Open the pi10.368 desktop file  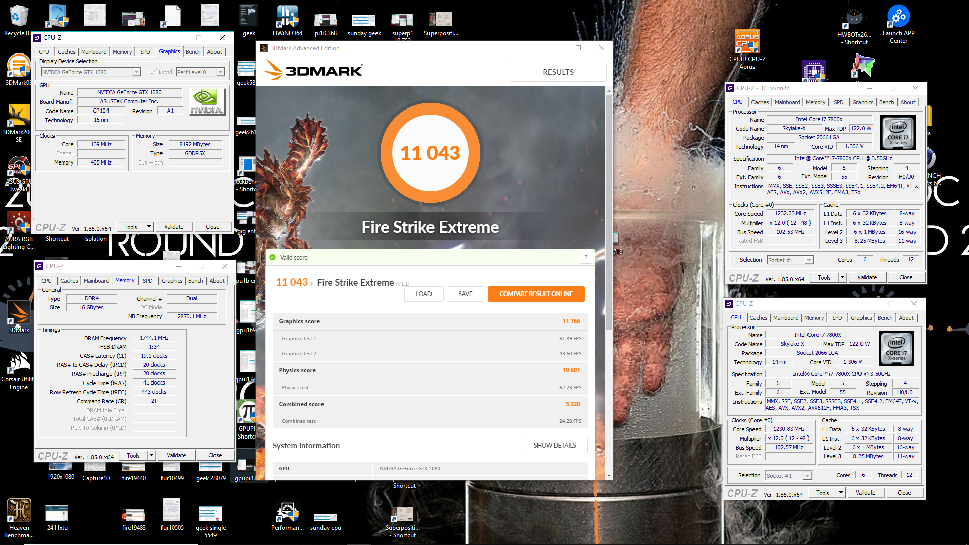[x=326, y=24]
